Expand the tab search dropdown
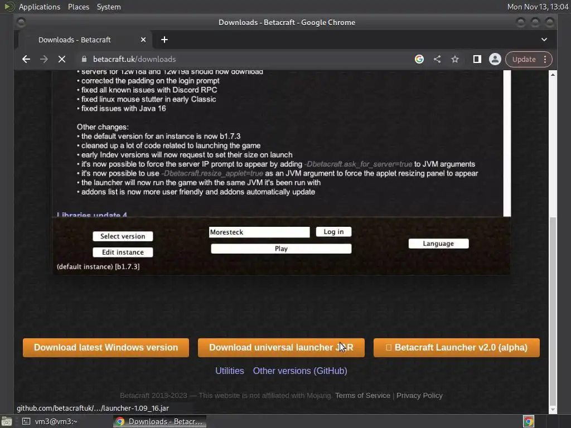Viewport: 571px width, 428px height. coord(544,40)
